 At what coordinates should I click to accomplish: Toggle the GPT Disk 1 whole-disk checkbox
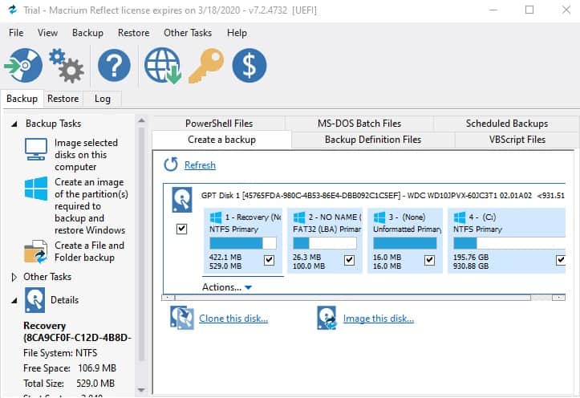pyautogui.click(x=181, y=229)
